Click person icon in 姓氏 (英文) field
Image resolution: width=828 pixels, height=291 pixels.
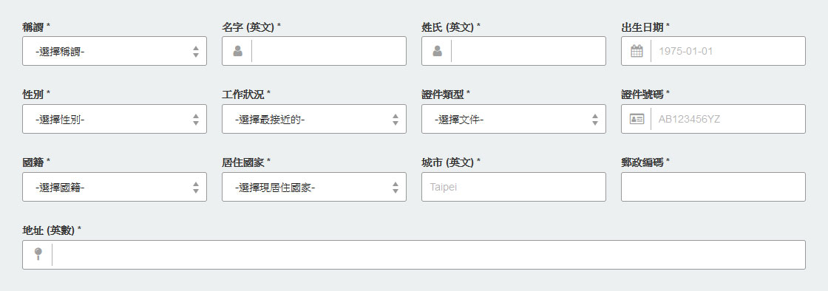pos(437,51)
